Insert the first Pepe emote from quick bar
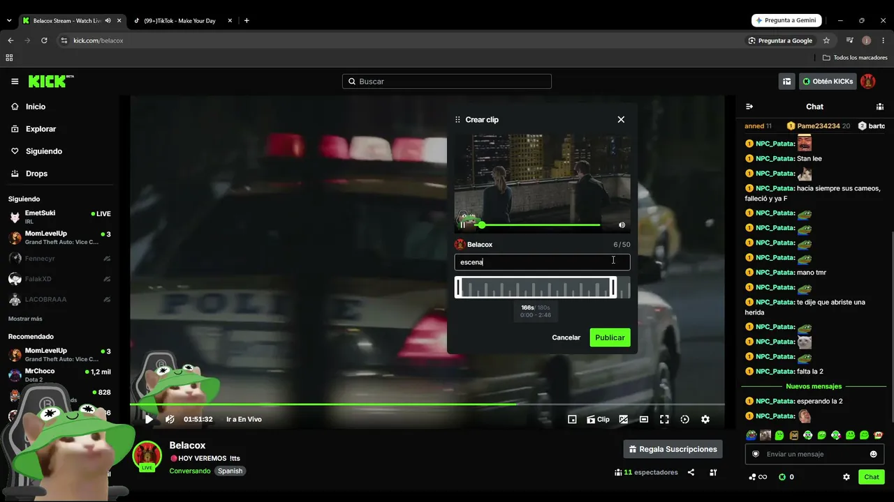The height and width of the screenshot is (502, 894). (x=751, y=435)
